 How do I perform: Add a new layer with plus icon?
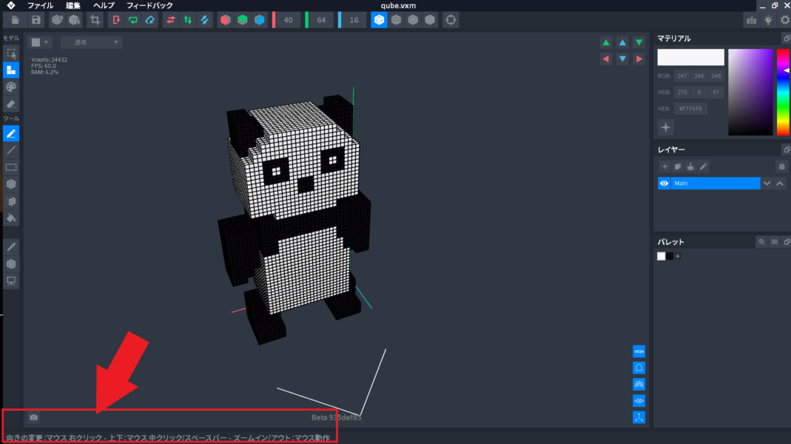[664, 166]
